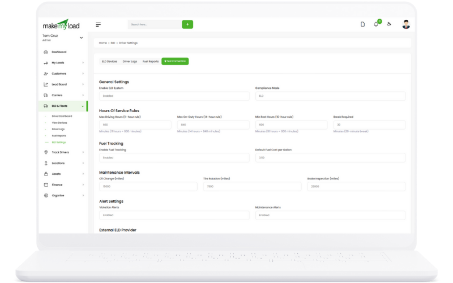This screenshot has width=453, height=283.
Task: Open Driver Dashboard submenu item
Action: click(62, 116)
